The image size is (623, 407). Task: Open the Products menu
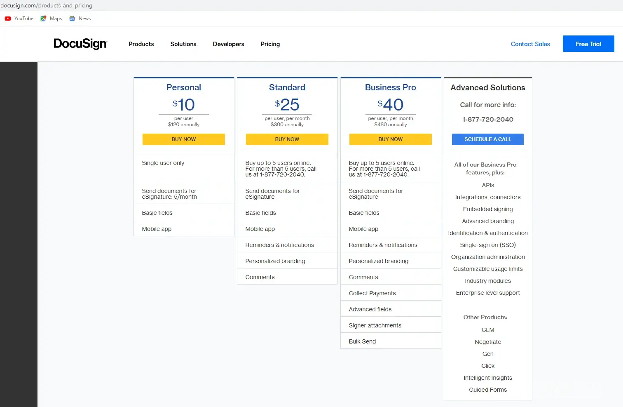(141, 44)
